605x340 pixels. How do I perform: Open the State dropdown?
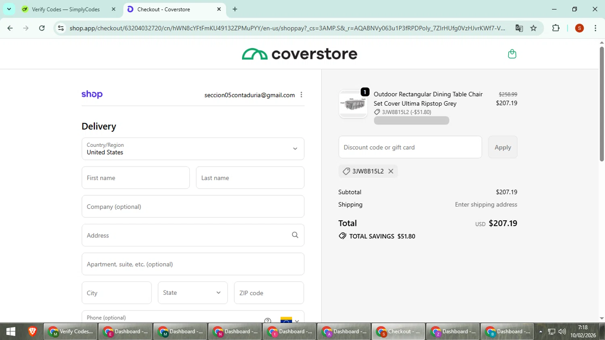pyautogui.click(x=192, y=293)
